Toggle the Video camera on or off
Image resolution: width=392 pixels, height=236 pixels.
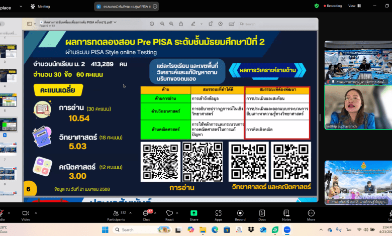pyautogui.click(x=25, y=214)
